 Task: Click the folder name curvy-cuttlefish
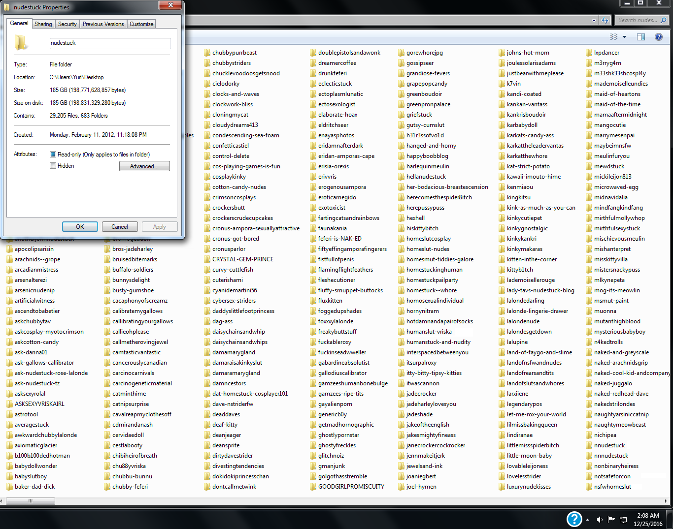point(233,270)
